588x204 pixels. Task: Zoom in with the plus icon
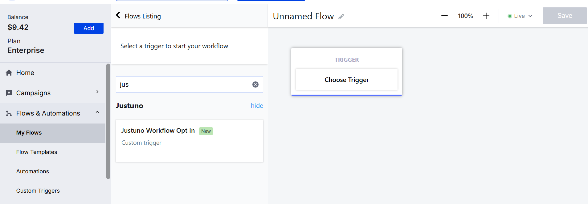click(x=486, y=16)
